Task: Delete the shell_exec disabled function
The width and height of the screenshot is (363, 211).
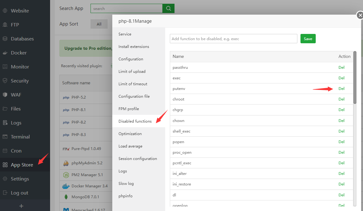Action: (342, 131)
